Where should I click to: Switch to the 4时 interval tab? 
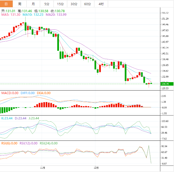pos(101,4)
